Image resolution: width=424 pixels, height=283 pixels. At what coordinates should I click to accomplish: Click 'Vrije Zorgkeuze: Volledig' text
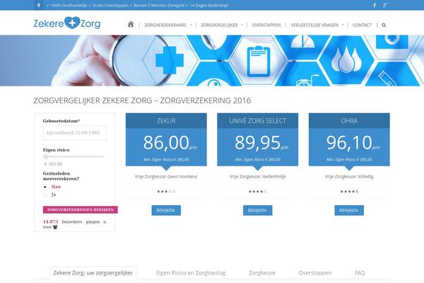(349, 177)
